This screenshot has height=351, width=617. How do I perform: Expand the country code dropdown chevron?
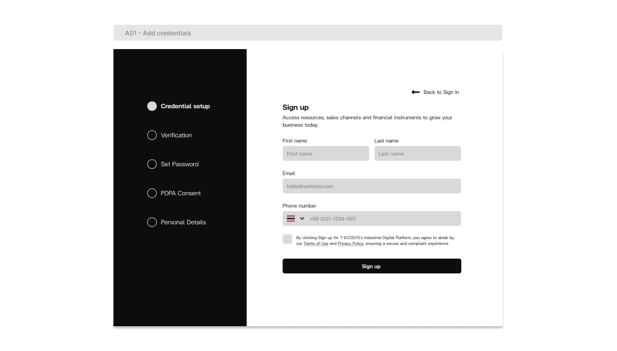[x=302, y=219]
